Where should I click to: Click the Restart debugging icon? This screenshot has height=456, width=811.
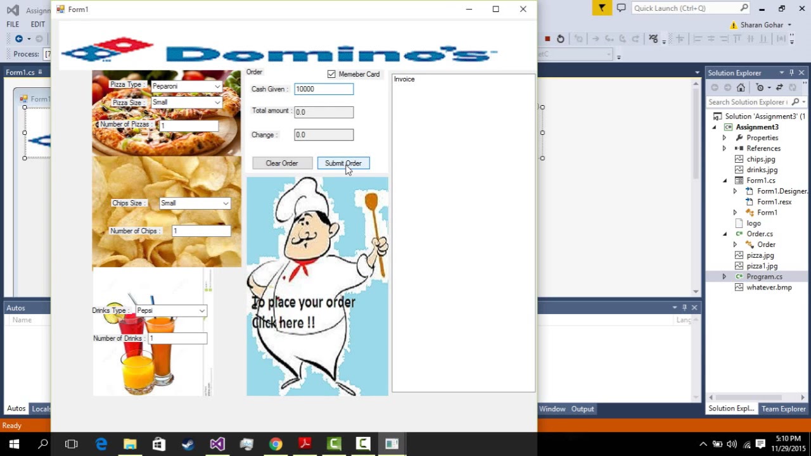[560, 39]
